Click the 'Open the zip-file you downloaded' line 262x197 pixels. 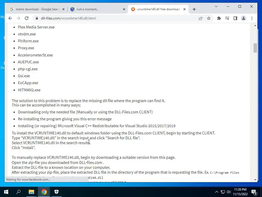click(x=58, y=162)
